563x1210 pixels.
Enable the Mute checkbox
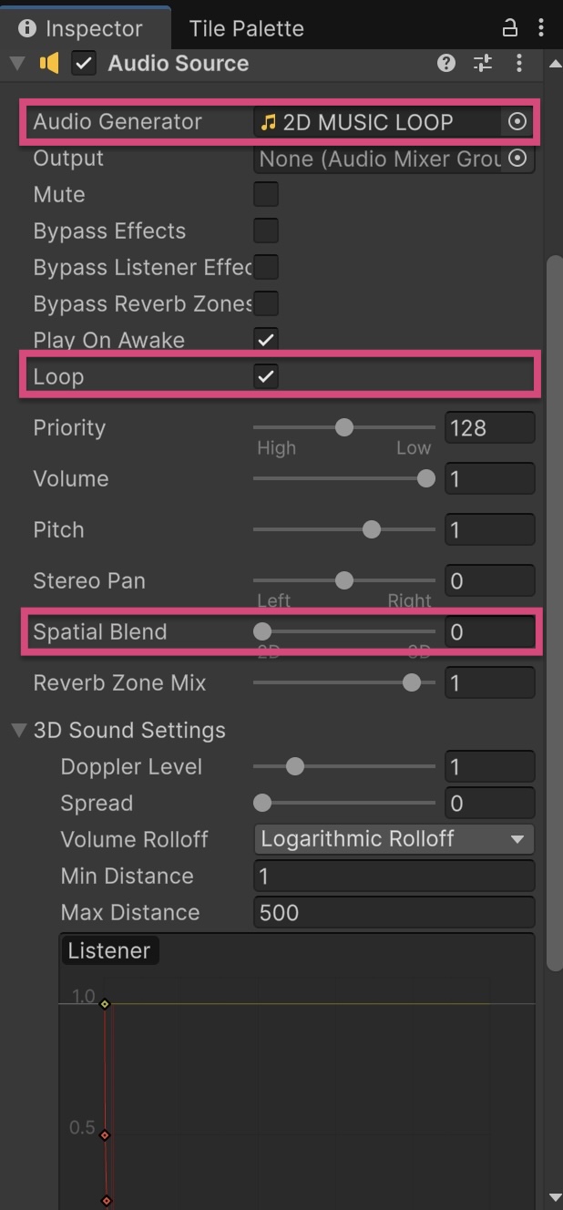(x=266, y=194)
